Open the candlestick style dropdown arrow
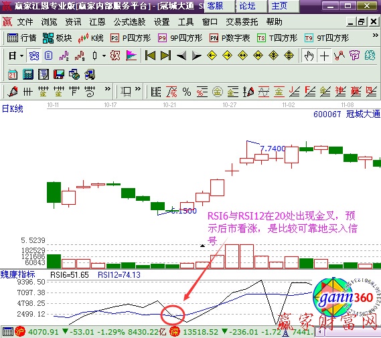The height and width of the screenshot is (338, 381). pos(104,56)
